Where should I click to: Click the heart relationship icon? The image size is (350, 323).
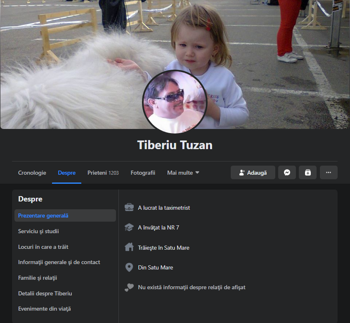[129, 288]
